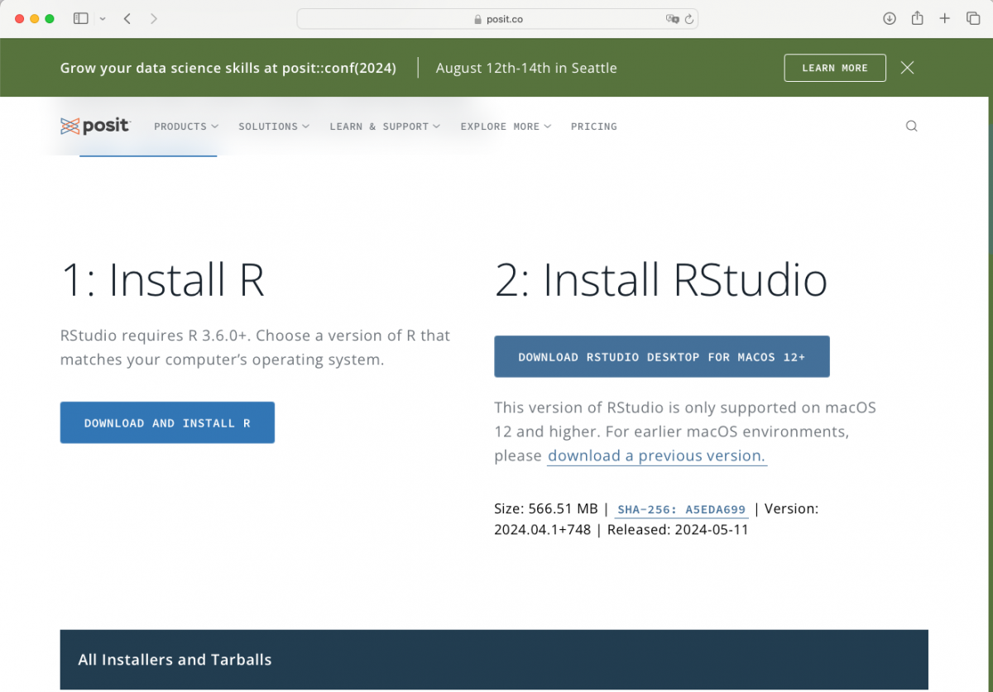Open the download a previous version link
The height and width of the screenshot is (692, 993).
(x=656, y=456)
